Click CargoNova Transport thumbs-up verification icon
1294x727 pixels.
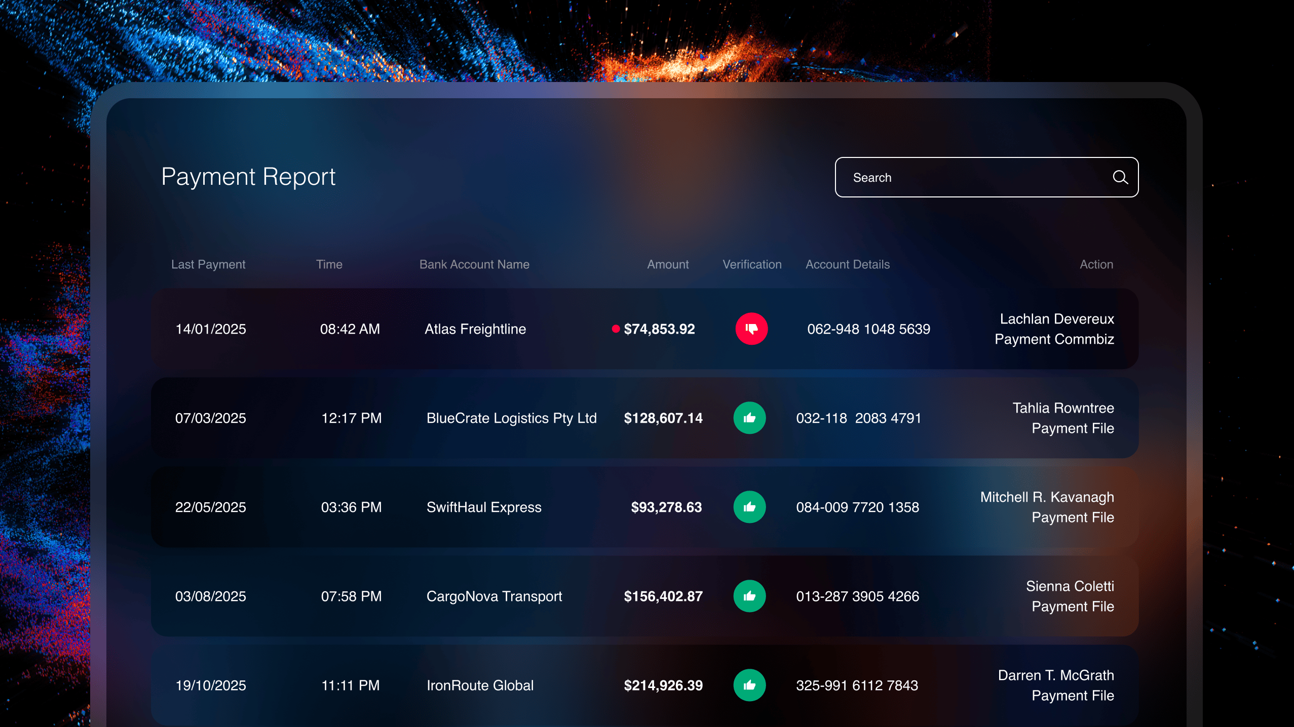pos(749,596)
